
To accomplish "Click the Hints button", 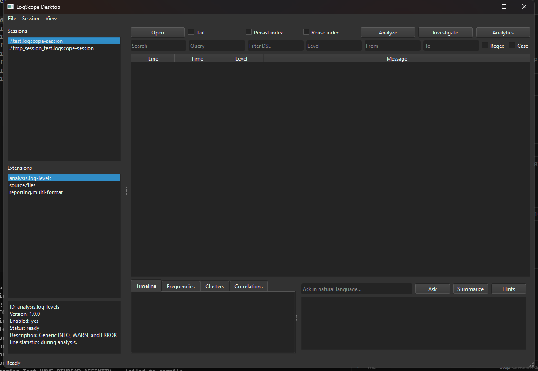I will (x=509, y=289).
